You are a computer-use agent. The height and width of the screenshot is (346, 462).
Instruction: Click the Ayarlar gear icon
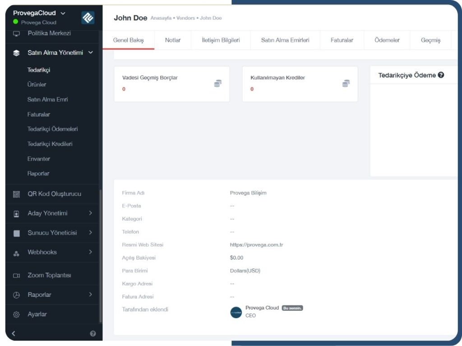[x=17, y=314]
